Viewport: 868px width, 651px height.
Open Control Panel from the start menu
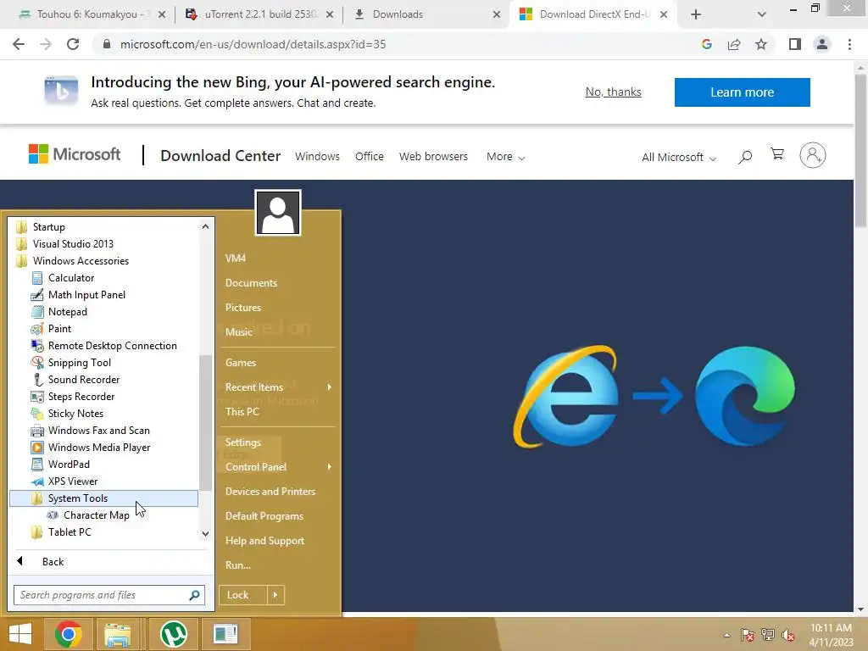256,467
